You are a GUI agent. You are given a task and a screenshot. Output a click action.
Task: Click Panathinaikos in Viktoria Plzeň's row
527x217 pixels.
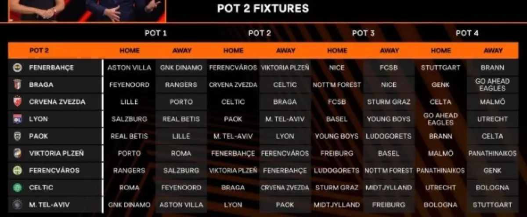(x=493, y=154)
